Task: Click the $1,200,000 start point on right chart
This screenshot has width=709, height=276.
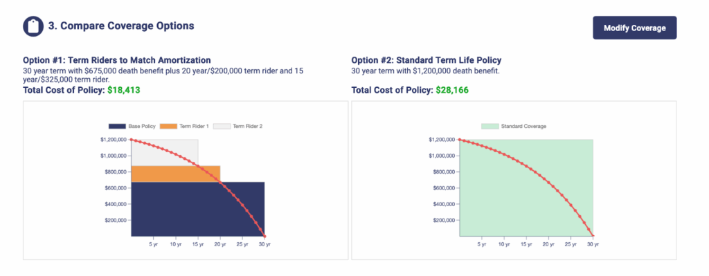Action: (x=460, y=140)
